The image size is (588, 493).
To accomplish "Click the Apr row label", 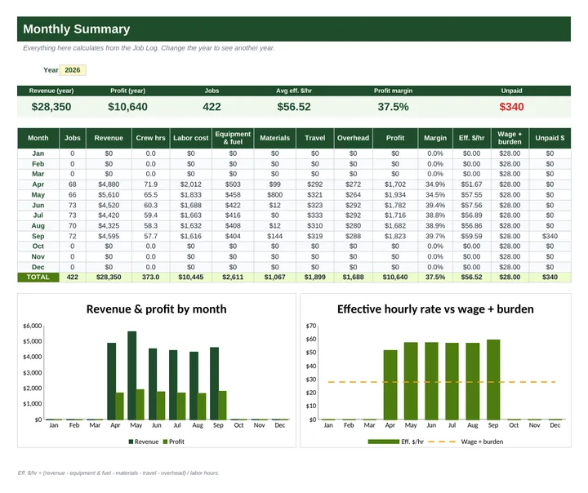I will point(38,184).
